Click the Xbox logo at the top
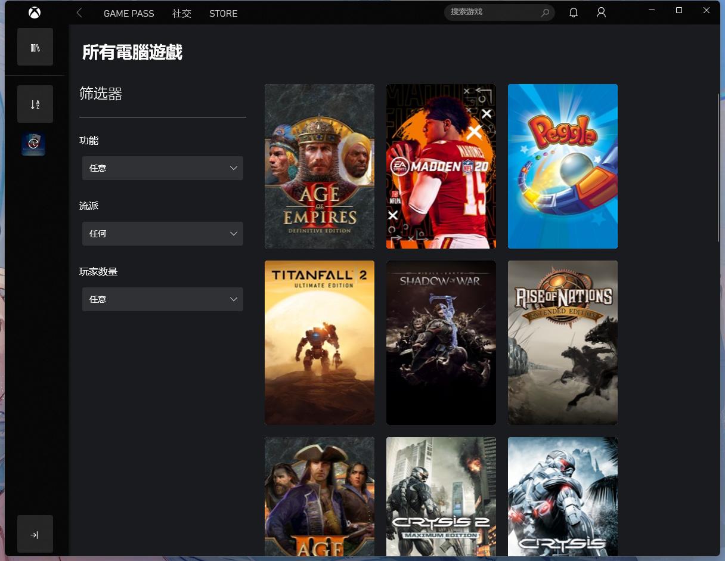The image size is (725, 561). pos(34,12)
